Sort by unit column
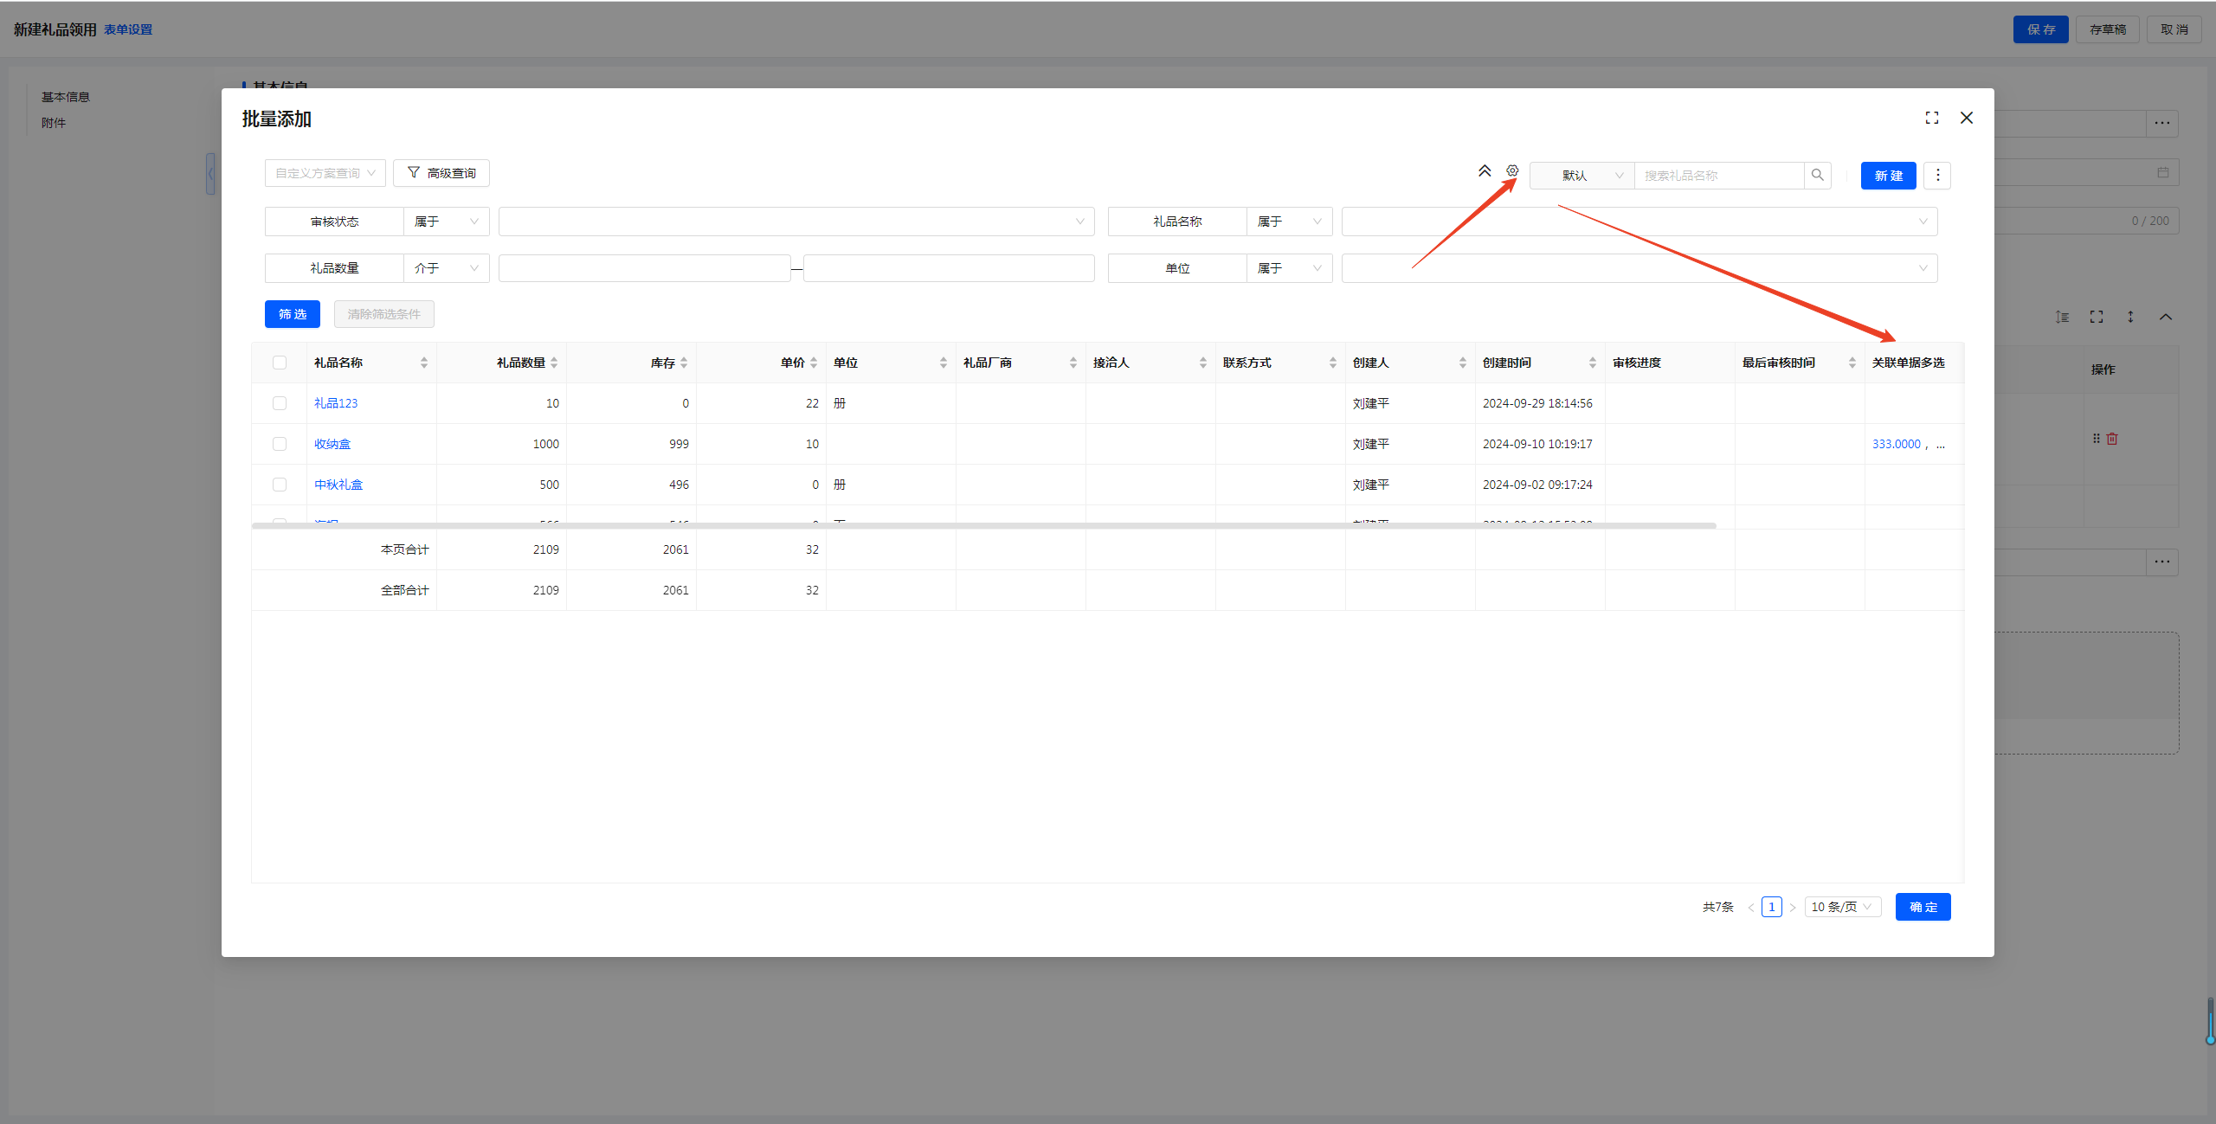This screenshot has width=2216, height=1124. (x=944, y=363)
